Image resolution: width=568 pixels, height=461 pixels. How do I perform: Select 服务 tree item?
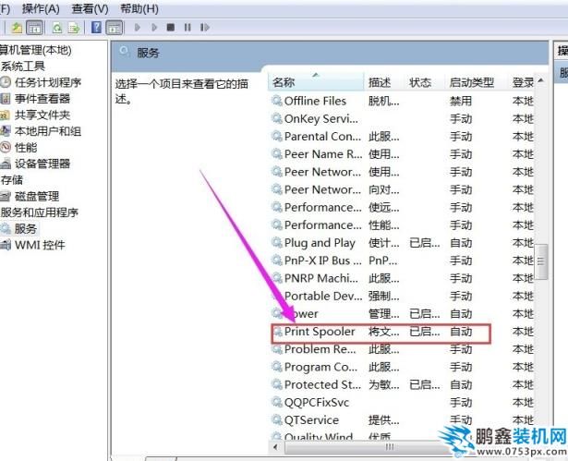coord(26,229)
